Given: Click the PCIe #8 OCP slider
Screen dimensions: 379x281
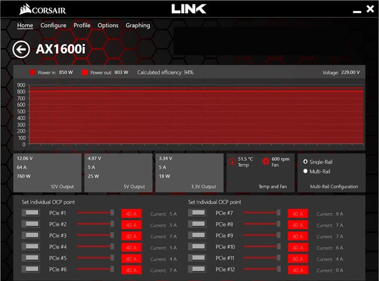Looking at the screenshot, I should 262,224.
